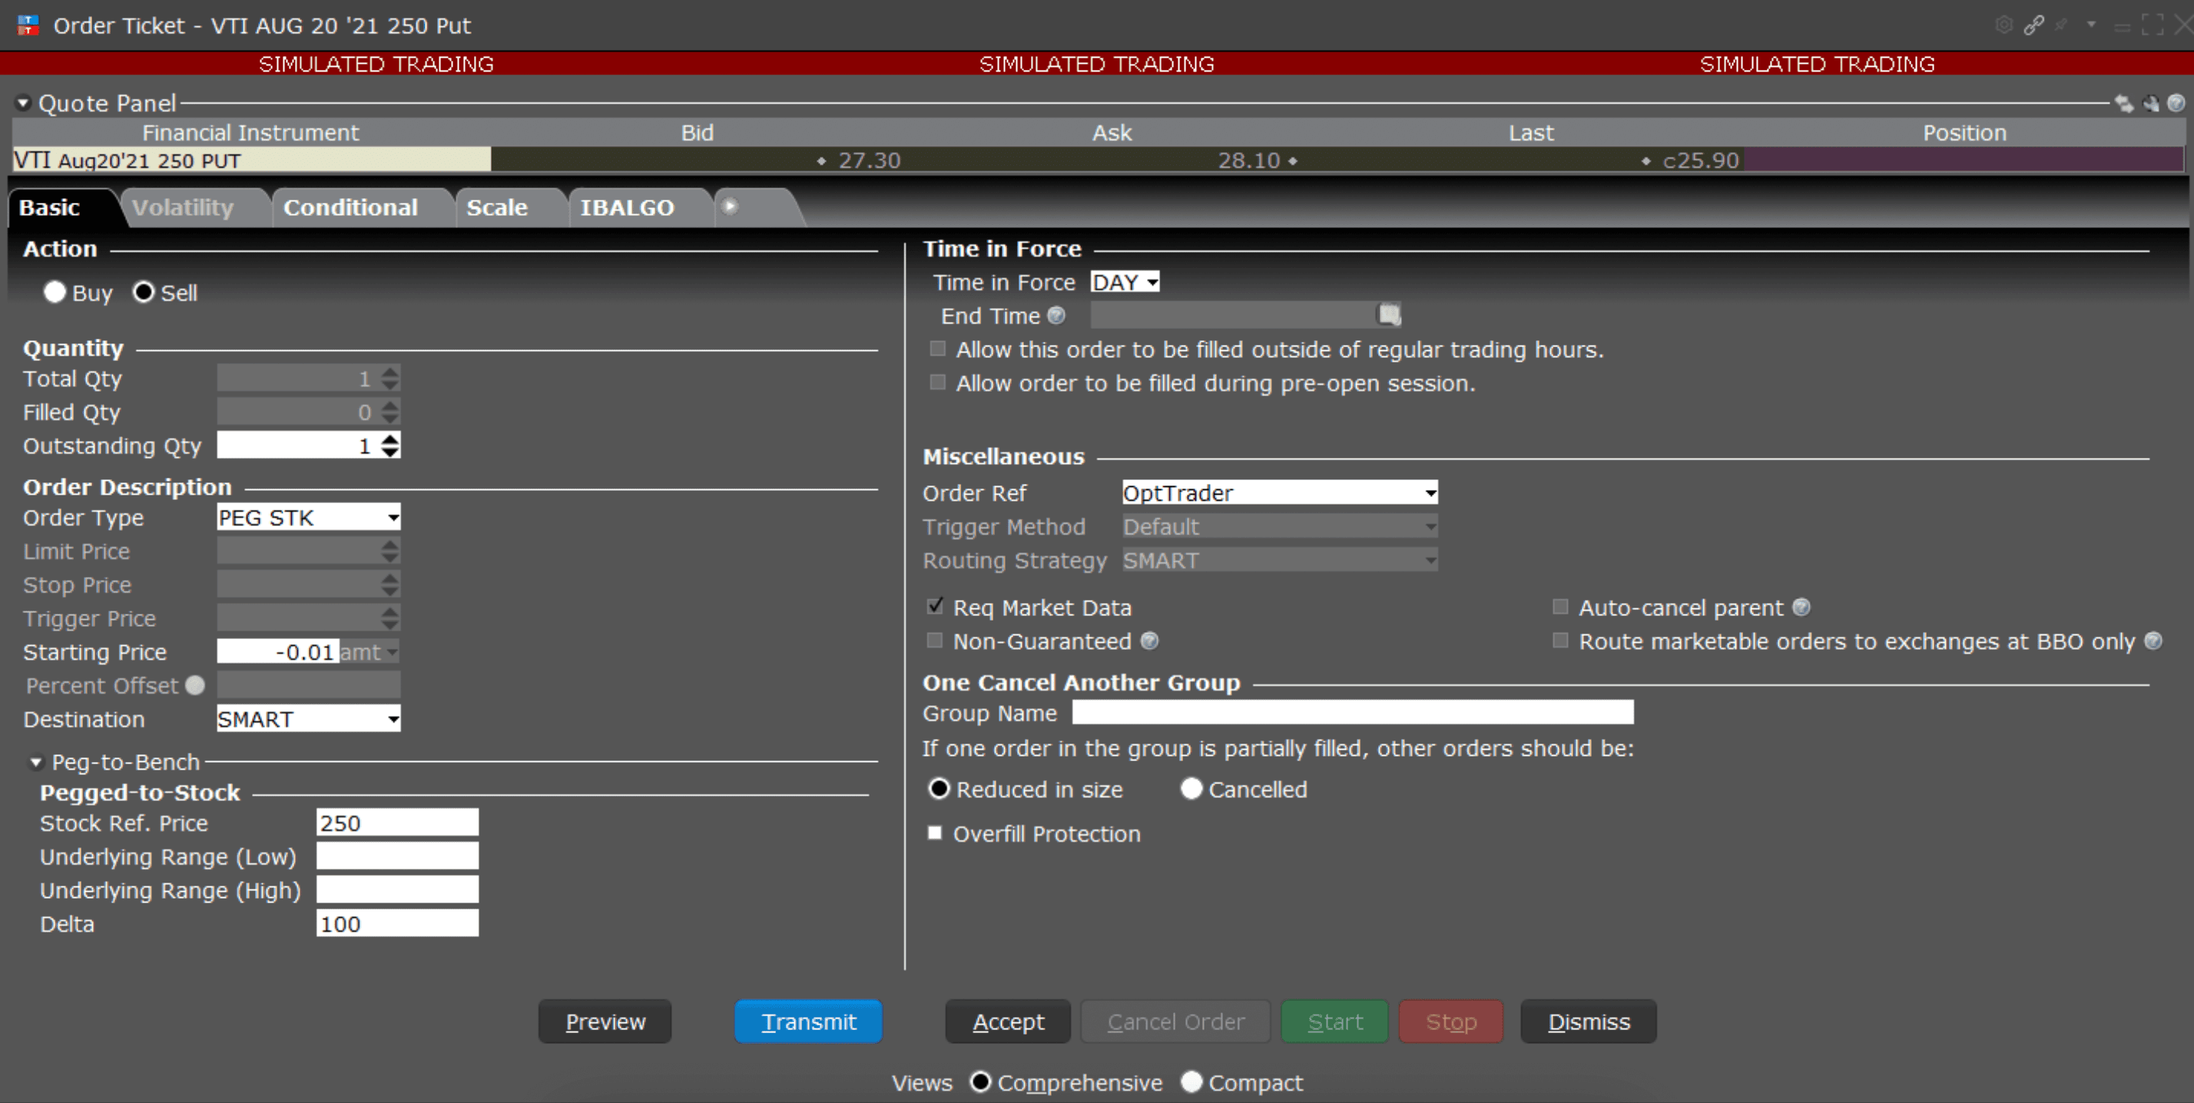Click the Quote Panel swap arrows icon
This screenshot has width=2194, height=1103.
click(x=2124, y=104)
